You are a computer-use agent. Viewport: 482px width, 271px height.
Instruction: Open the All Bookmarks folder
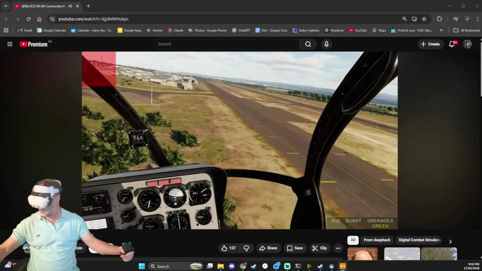[x=467, y=30]
